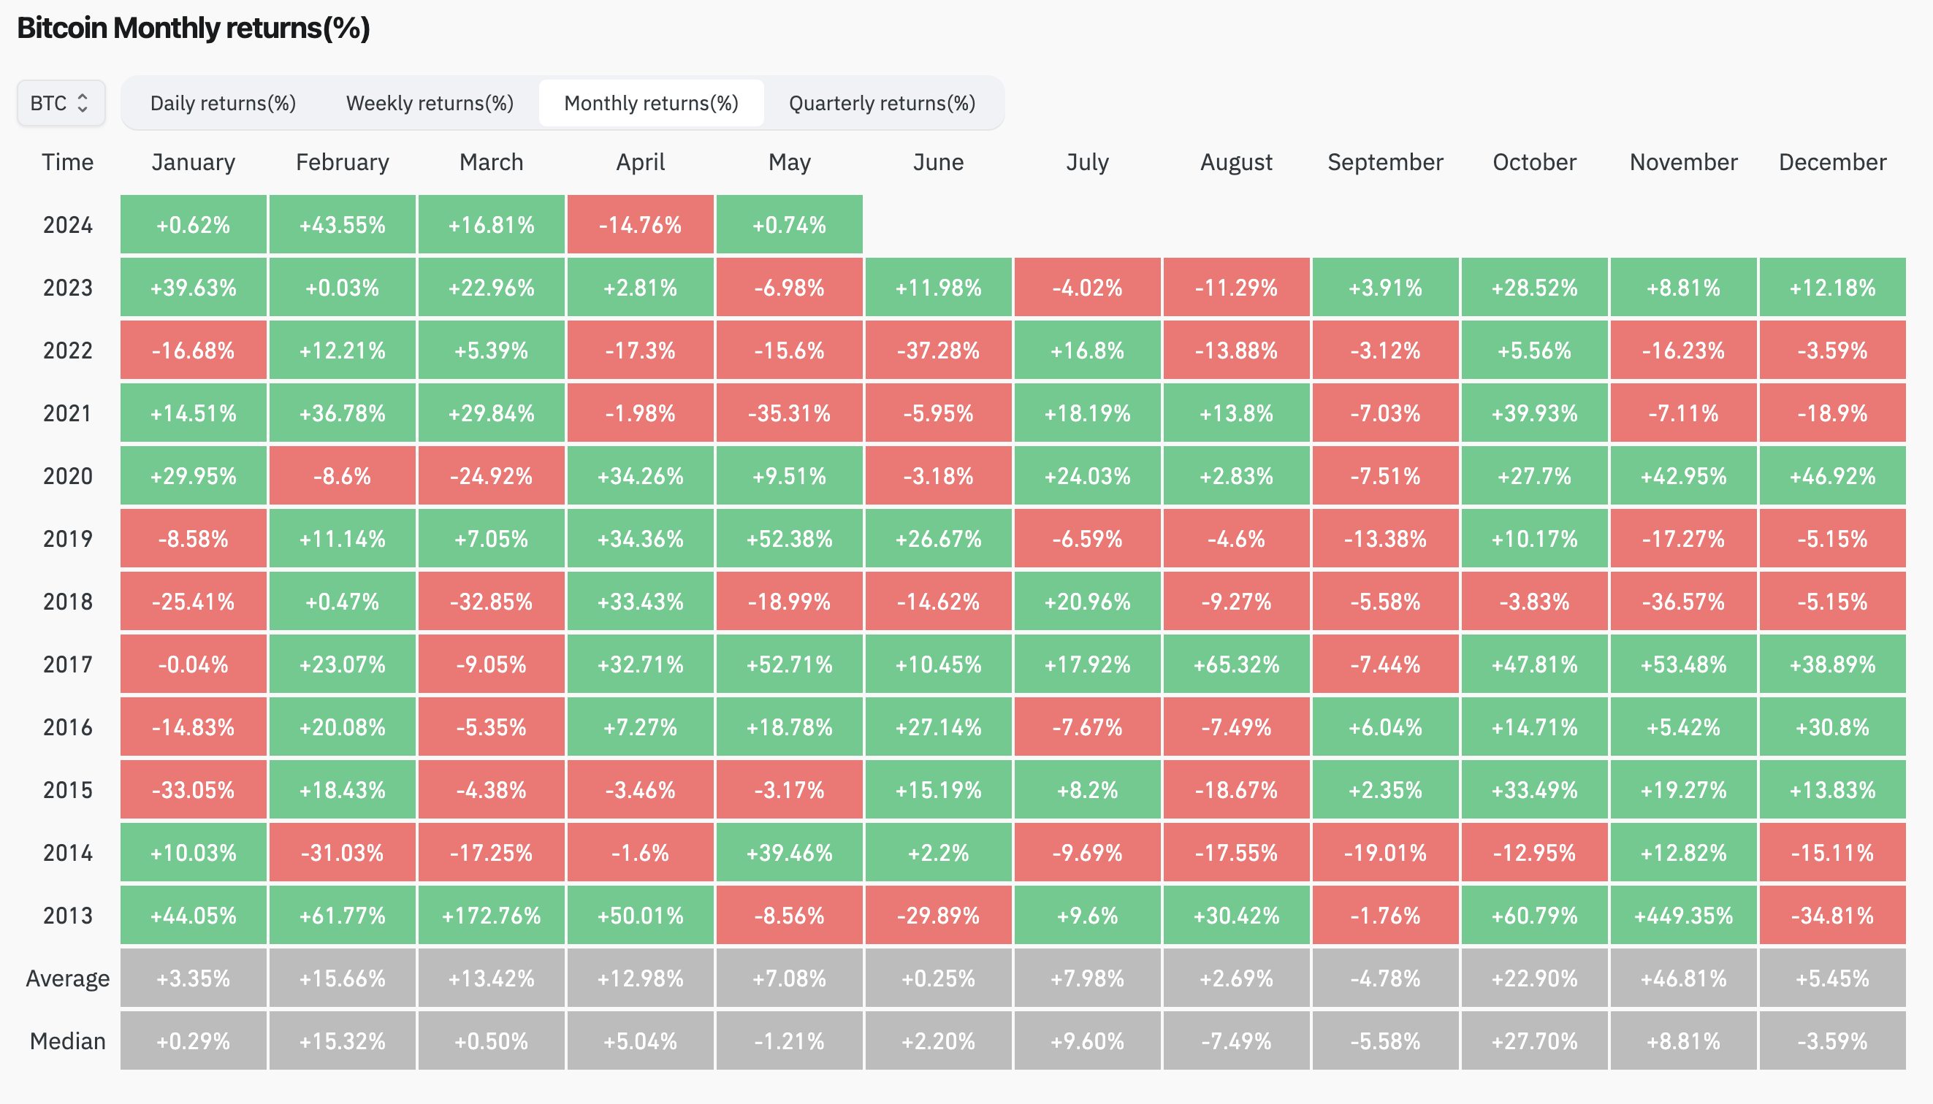Switch to the Daily returns(%) tab

pos(223,103)
